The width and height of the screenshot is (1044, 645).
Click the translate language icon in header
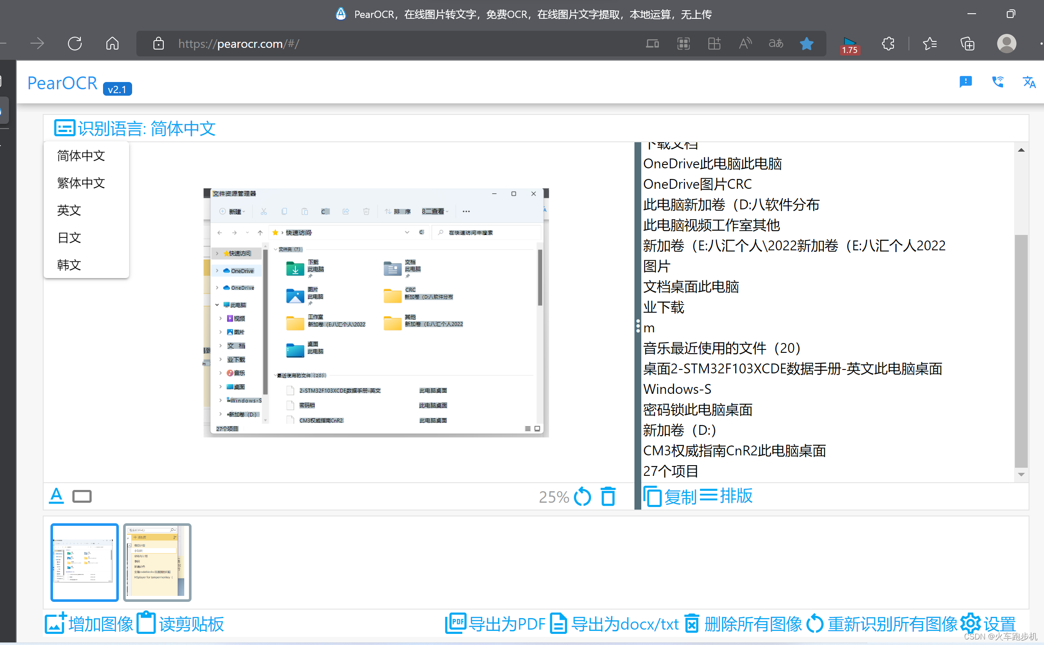tap(1029, 82)
